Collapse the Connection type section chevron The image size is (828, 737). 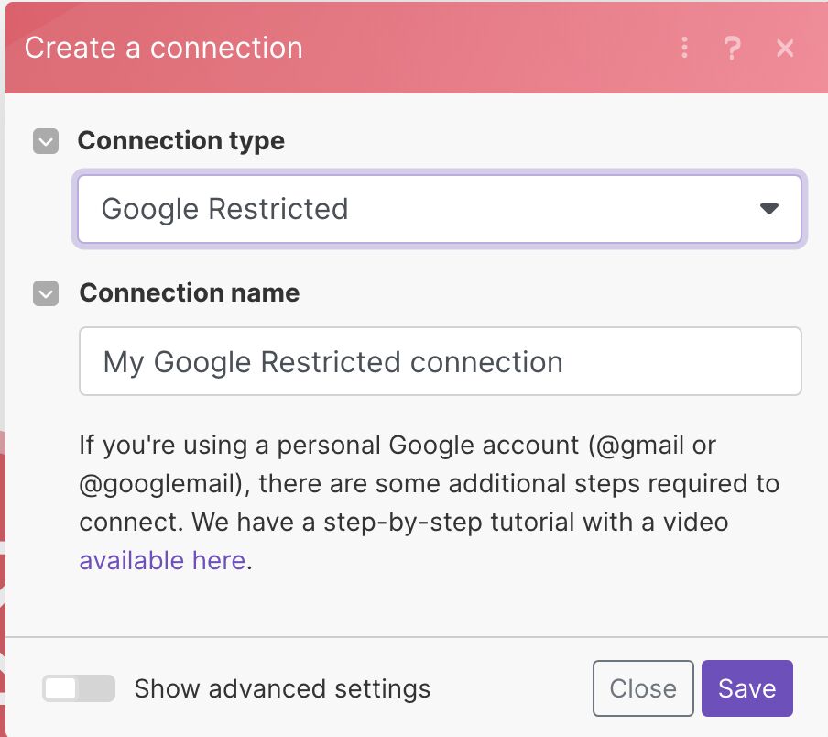[x=46, y=142]
